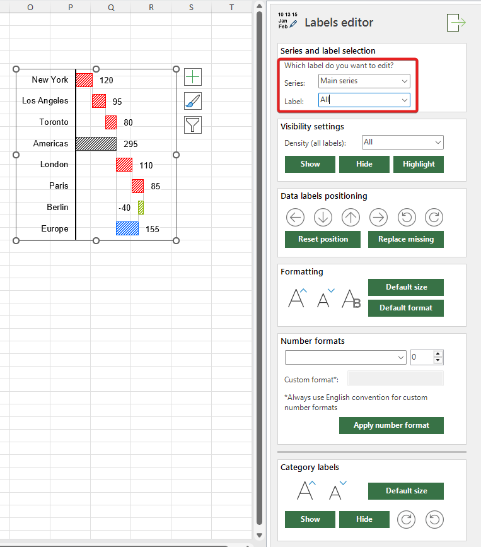Viewport: 481px width, 547px height.
Task: Increase data label font size icon
Action: pyautogui.click(x=297, y=298)
